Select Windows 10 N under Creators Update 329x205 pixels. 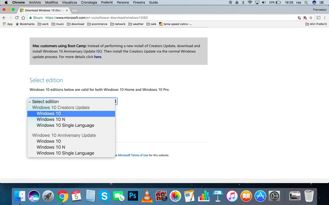coord(51,119)
